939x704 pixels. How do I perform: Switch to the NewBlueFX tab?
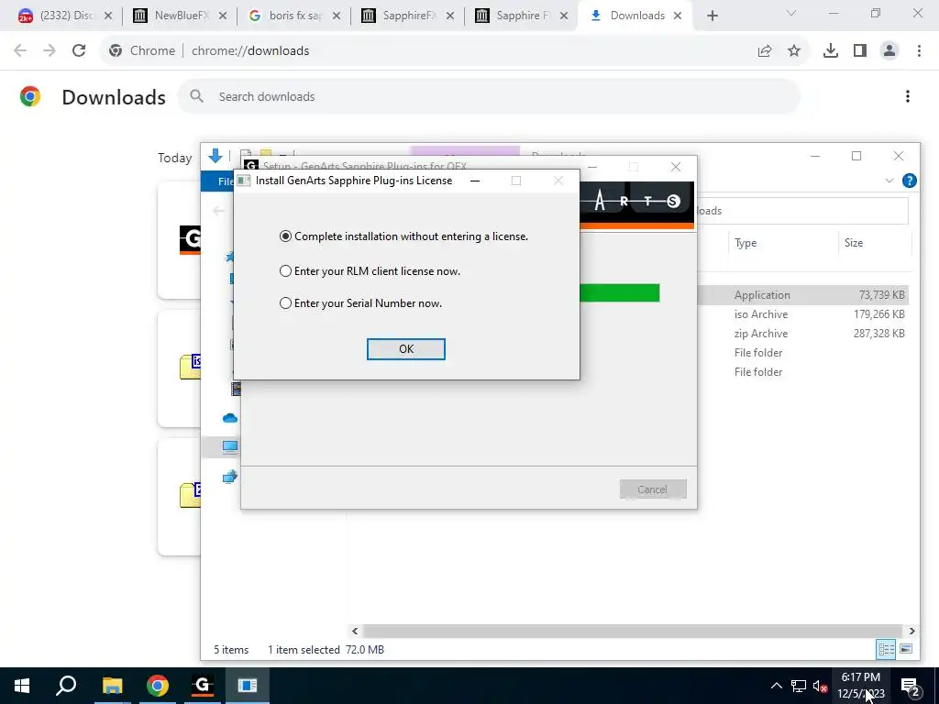click(180, 16)
